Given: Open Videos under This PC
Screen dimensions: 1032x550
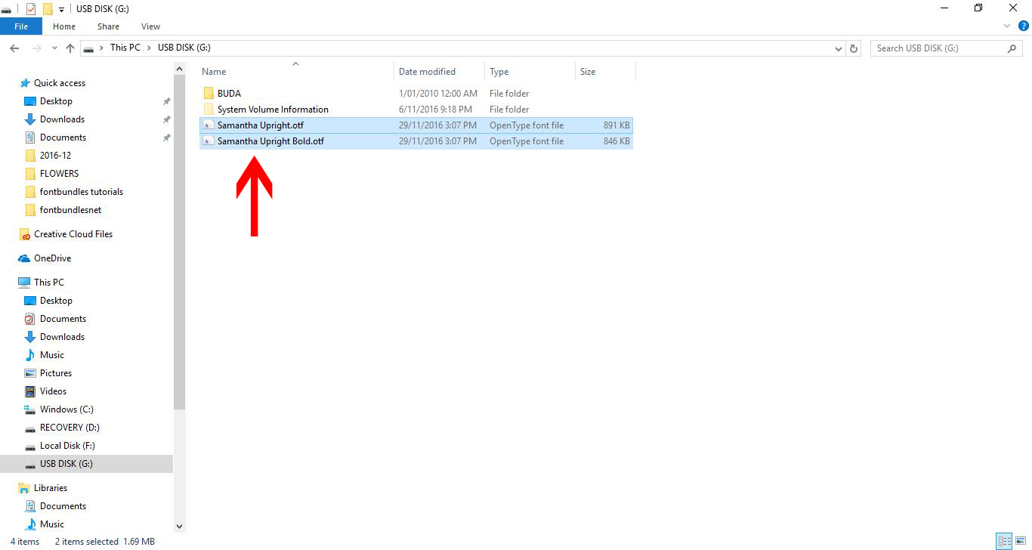Looking at the screenshot, I should coord(53,391).
